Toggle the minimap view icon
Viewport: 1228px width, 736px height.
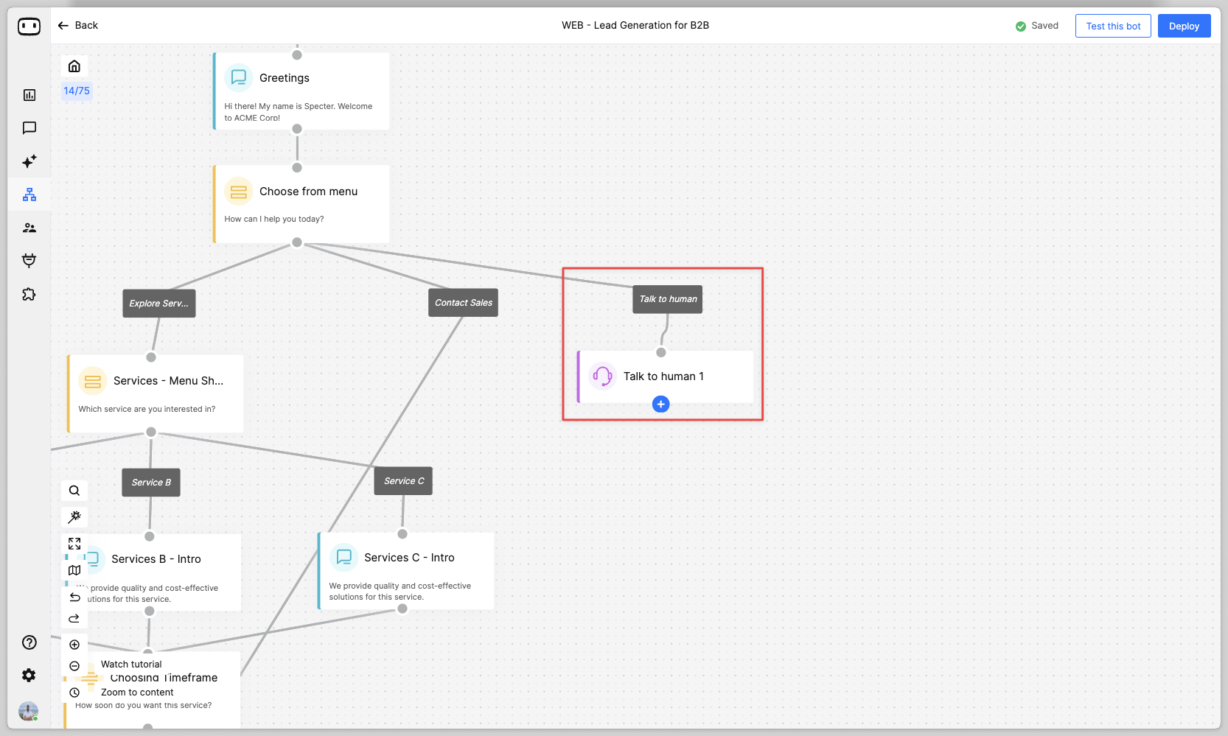[74, 570]
